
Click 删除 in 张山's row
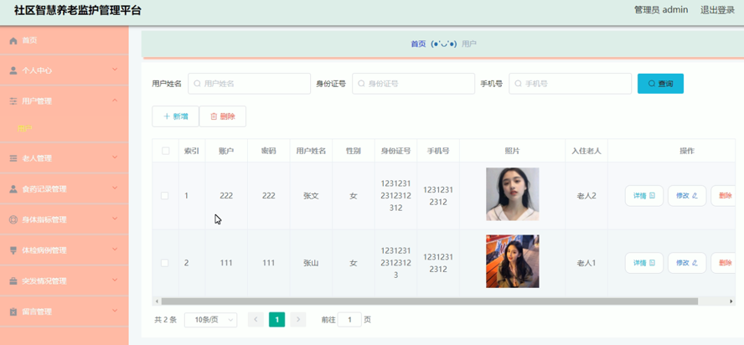[x=723, y=263]
